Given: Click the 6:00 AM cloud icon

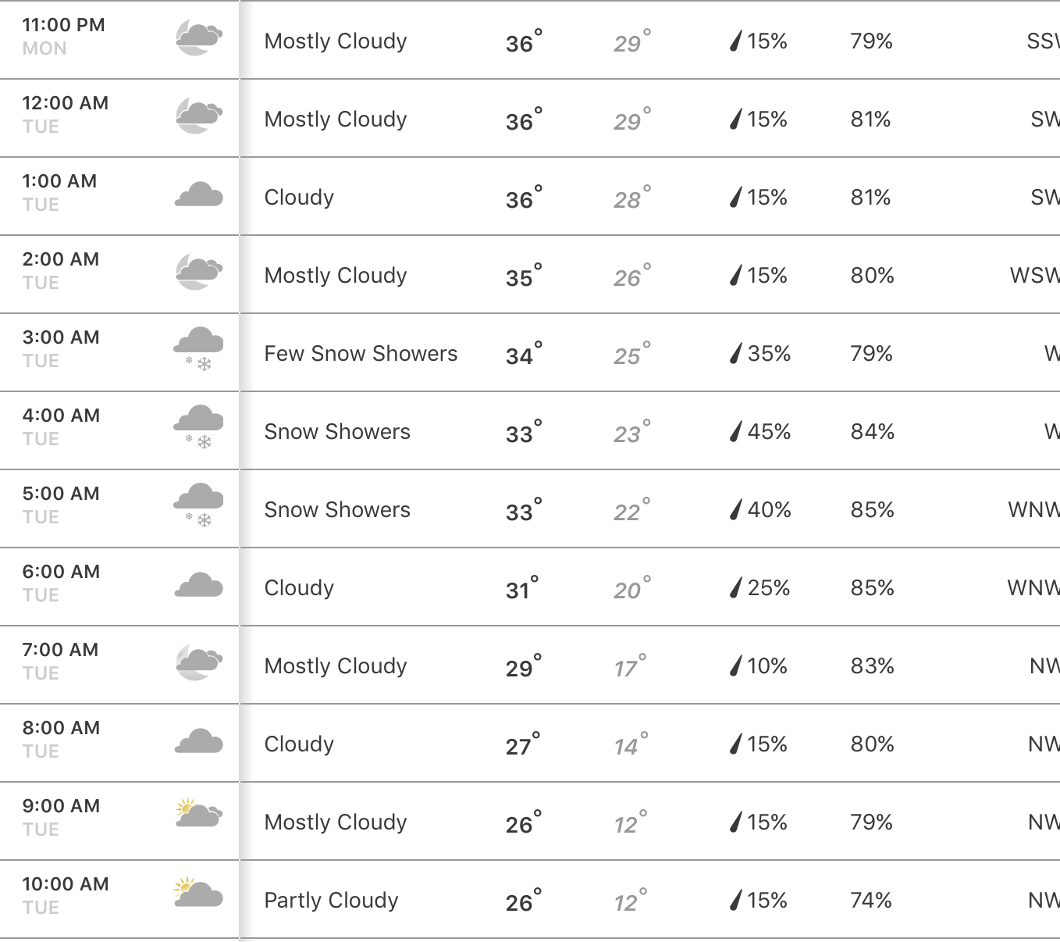Looking at the screenshot, I should tap(199, 585).
